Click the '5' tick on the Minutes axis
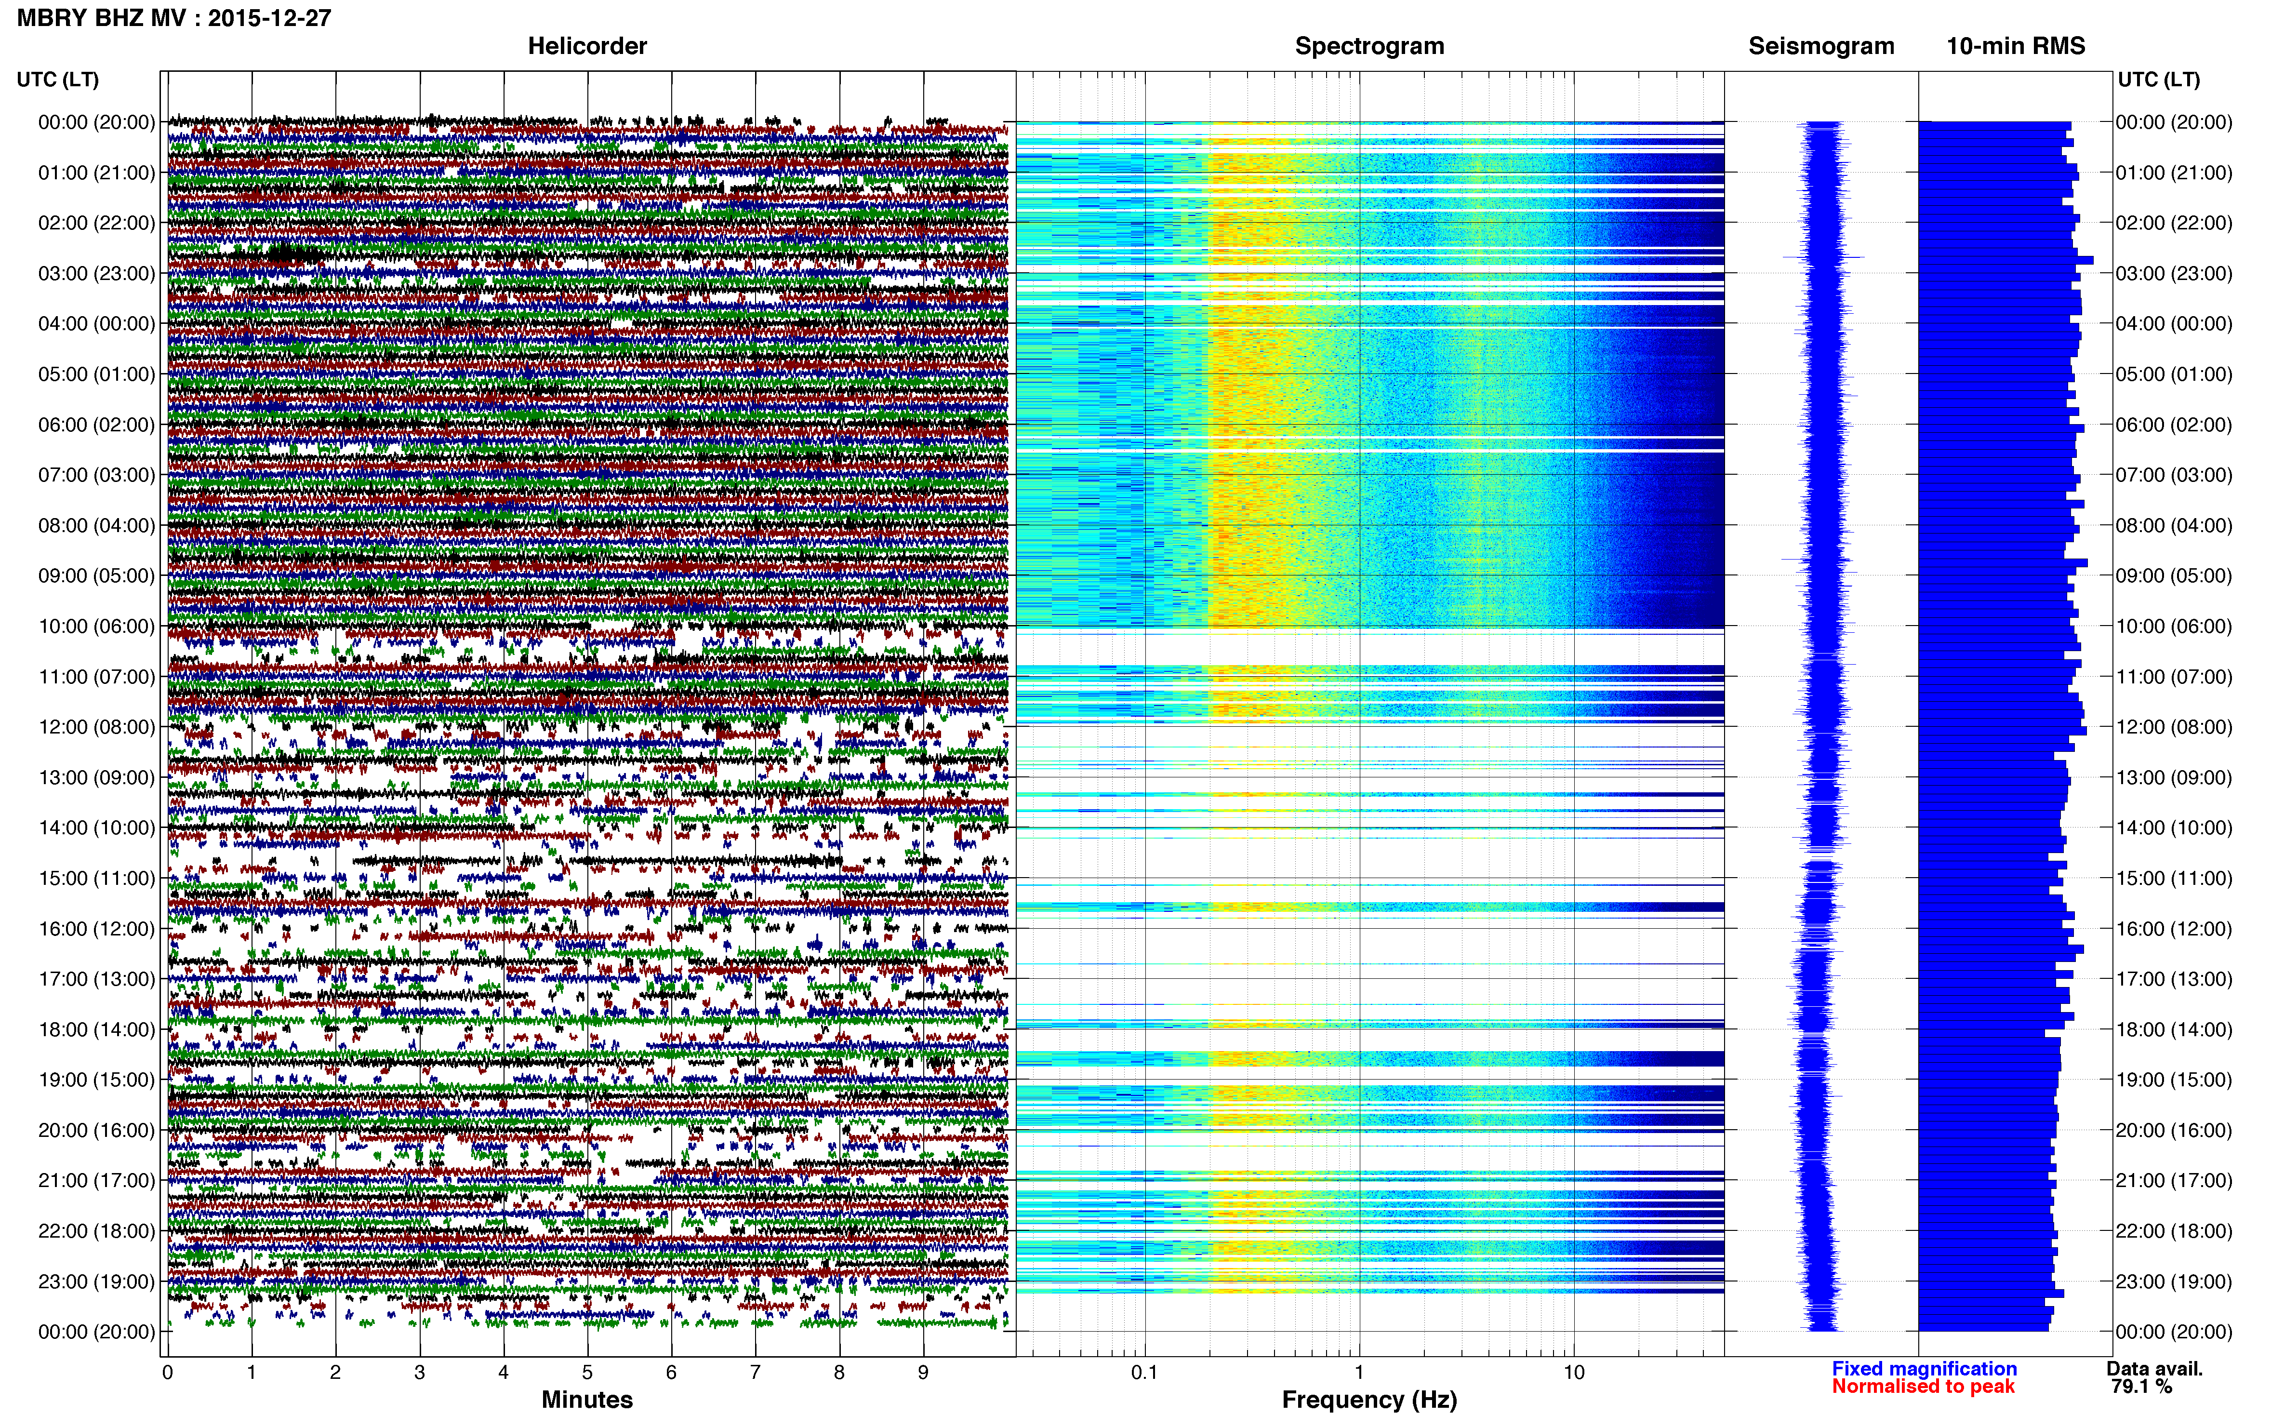 pos(587,1373)
